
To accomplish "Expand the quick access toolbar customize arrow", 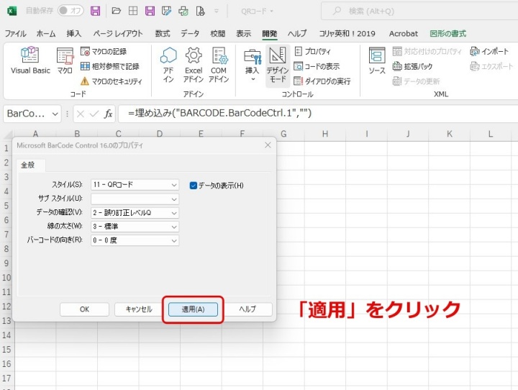I will (x=217, y=11).
